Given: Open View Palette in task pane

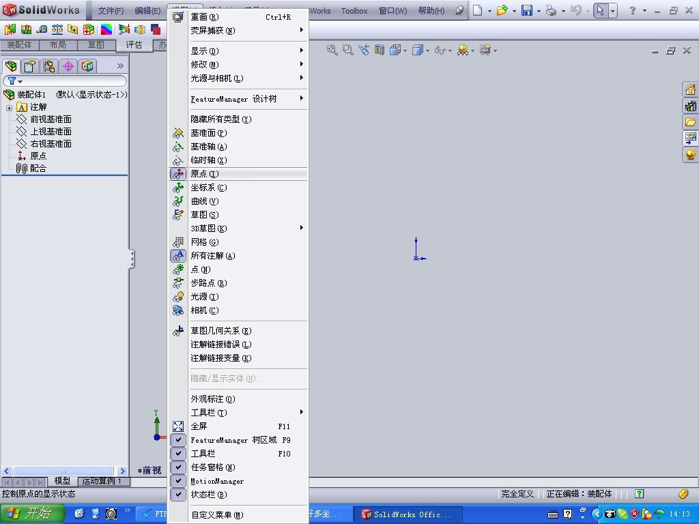Looking at the screenshot, I should (691, 138).
